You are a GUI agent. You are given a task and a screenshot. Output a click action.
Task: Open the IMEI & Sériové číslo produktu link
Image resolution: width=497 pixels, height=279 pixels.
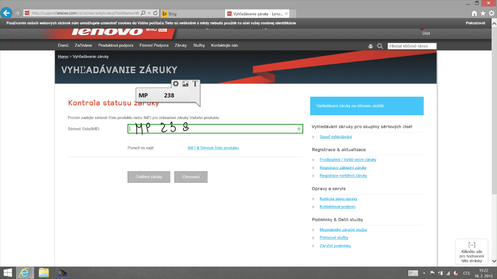point(213,148)
